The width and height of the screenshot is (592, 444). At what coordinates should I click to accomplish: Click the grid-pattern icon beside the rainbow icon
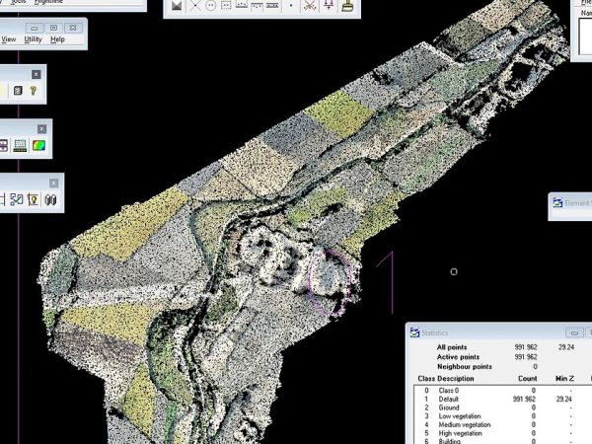(19, 146)
